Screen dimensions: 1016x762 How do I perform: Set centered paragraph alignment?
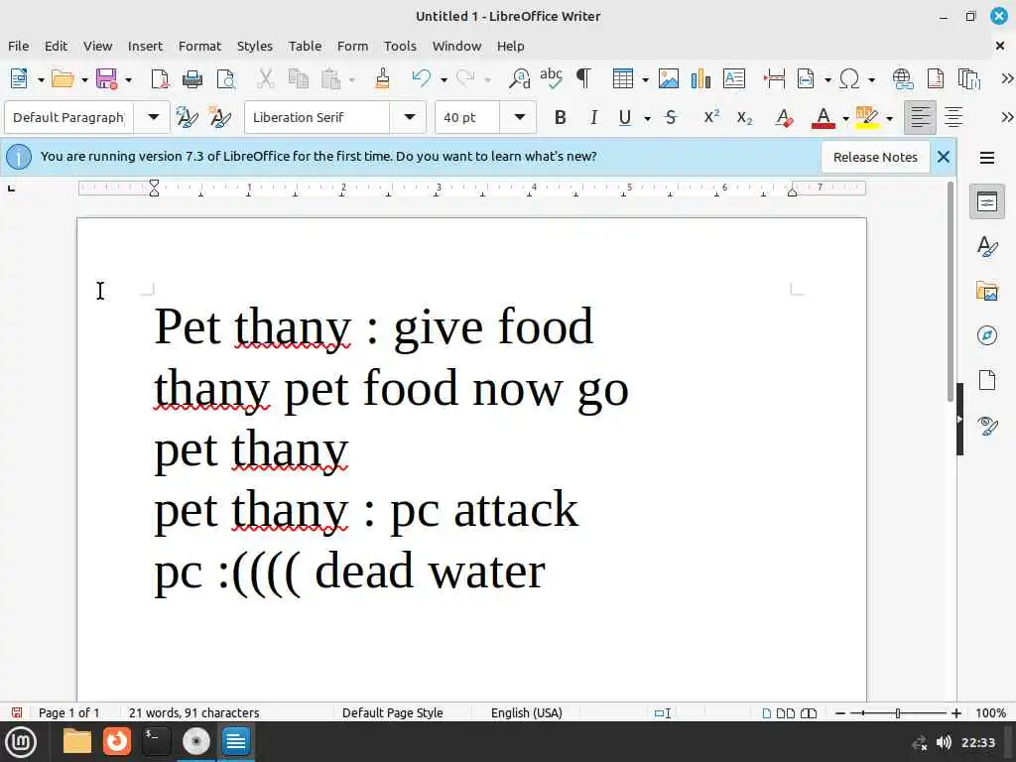(x=953, y=117)
